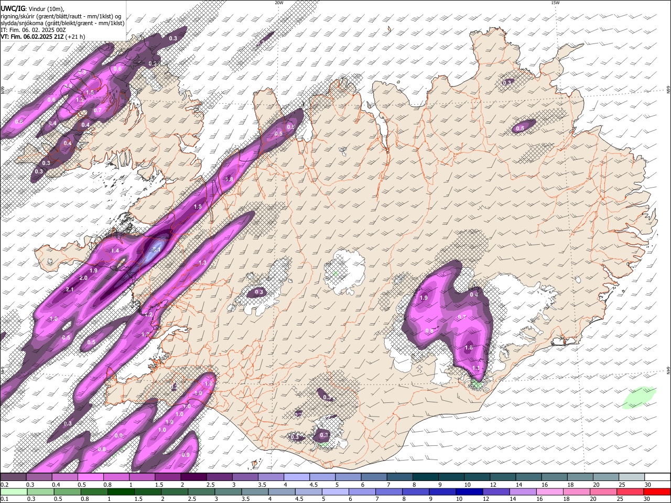Pick the light purple 14–16 swatch in bottom legend
The width and height of the screenshot is (671, 503).
click(522, 491)
